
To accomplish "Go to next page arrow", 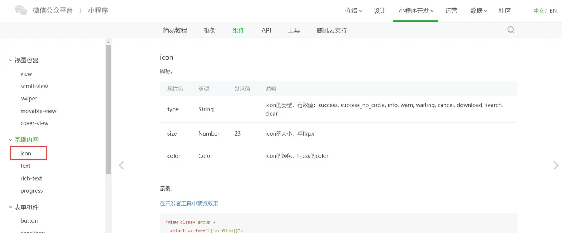I will tap(556, 165).
